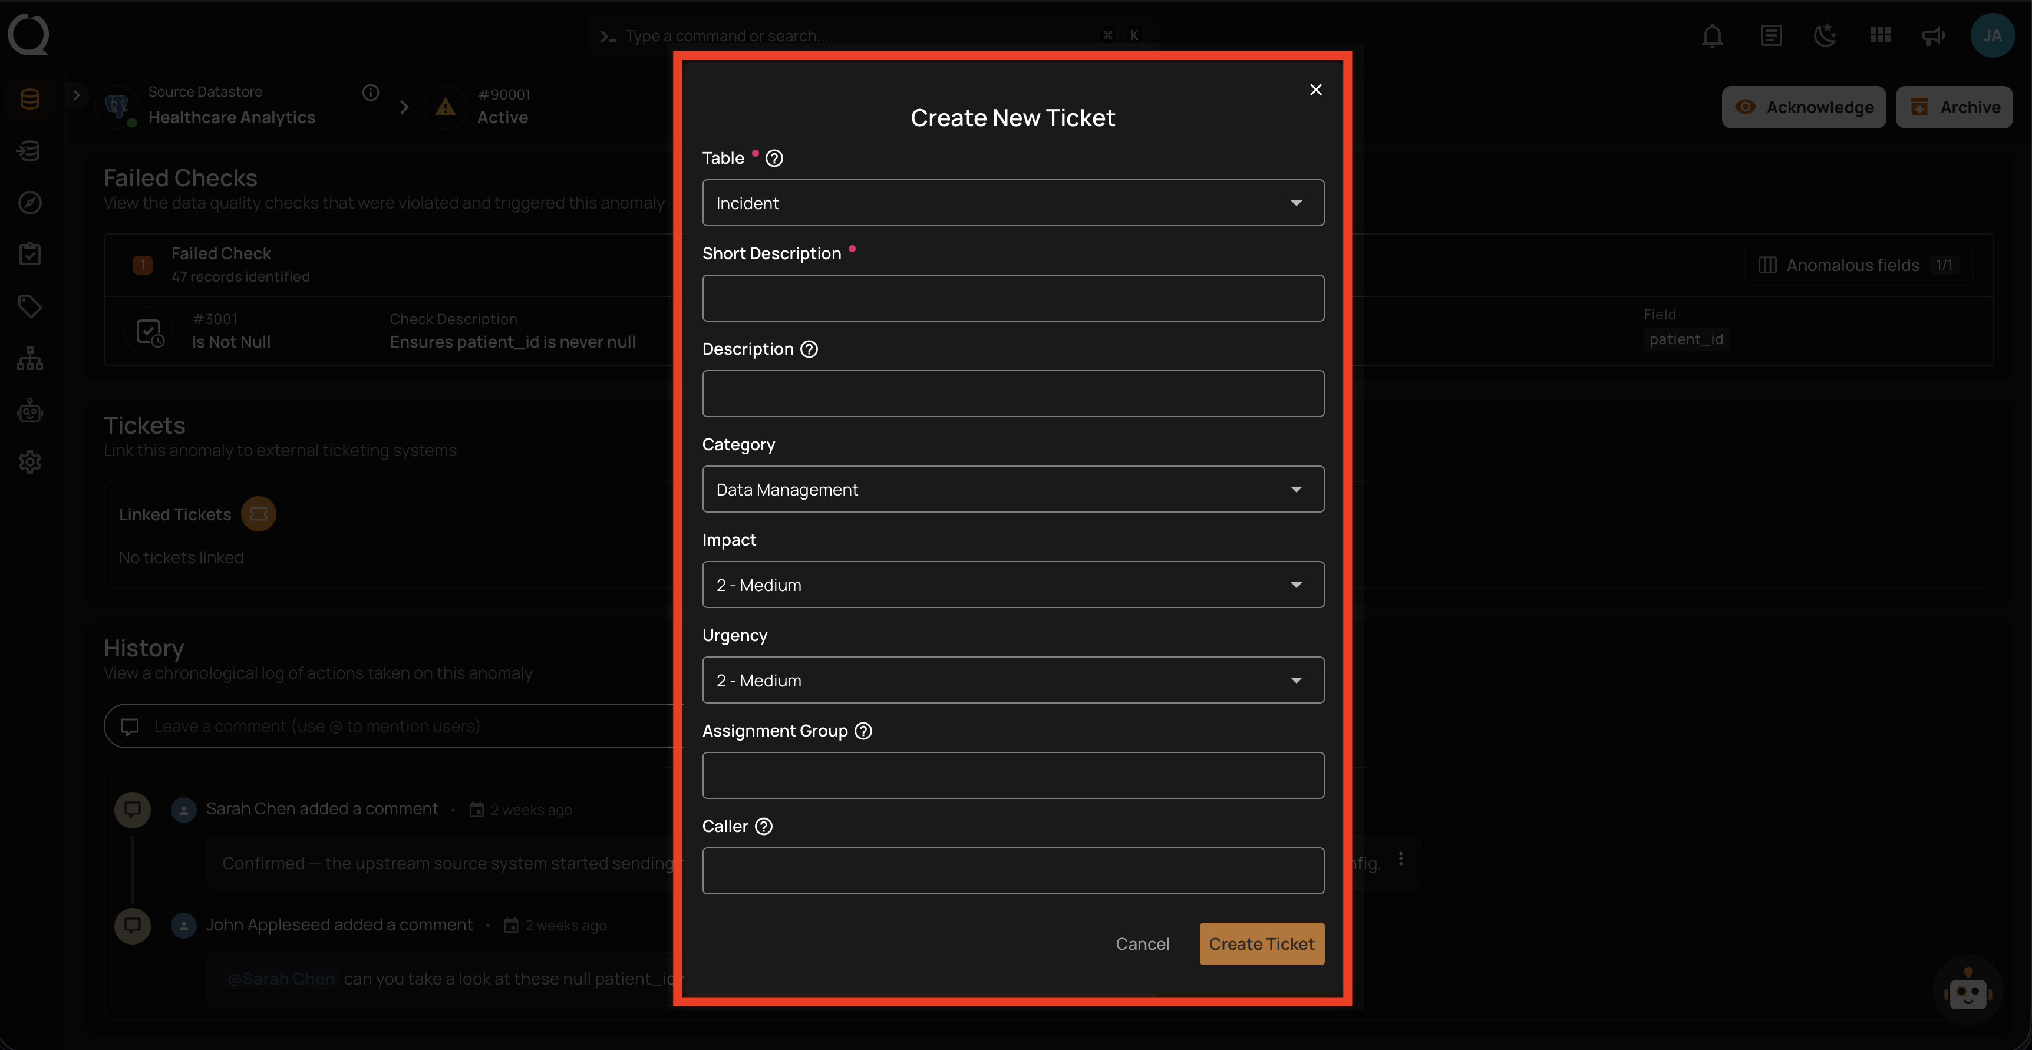Click the Assignment Group help icon

click(x=864, y=731)
